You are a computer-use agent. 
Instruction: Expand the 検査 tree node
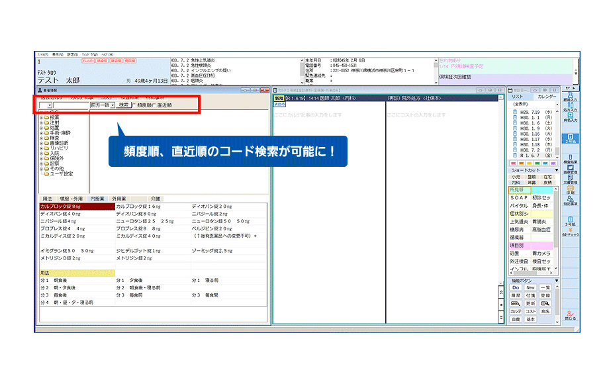tap(41, 138)
